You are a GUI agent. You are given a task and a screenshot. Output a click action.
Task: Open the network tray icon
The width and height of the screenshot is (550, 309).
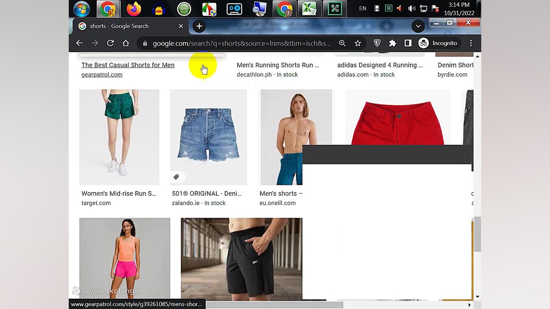pyautogui.click(x=423, y=9)
